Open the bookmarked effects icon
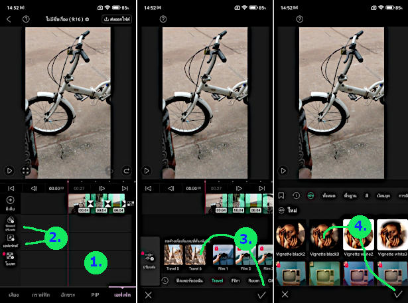This screenshot has height=303, width=408. click(x=281, y=195)
